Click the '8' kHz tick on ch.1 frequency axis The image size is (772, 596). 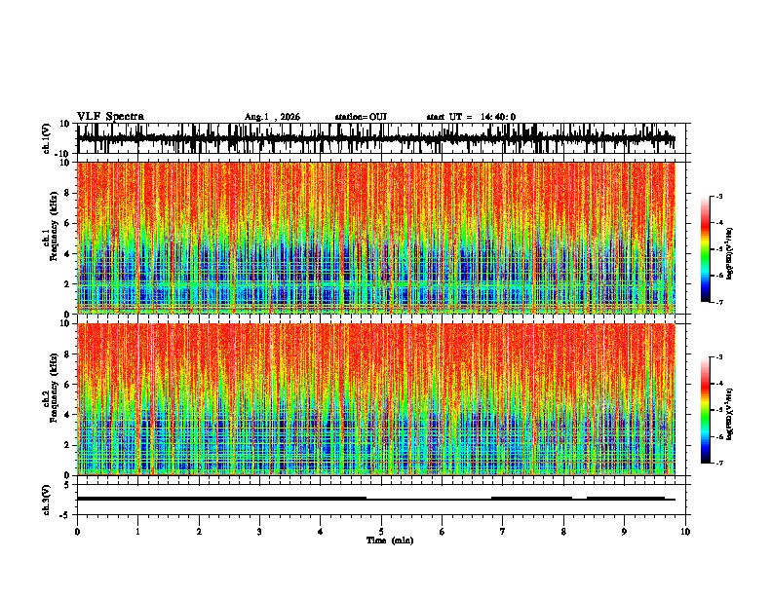(x=67, y=193)
